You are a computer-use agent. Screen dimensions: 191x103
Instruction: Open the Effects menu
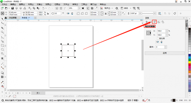(x=48, y=4)
